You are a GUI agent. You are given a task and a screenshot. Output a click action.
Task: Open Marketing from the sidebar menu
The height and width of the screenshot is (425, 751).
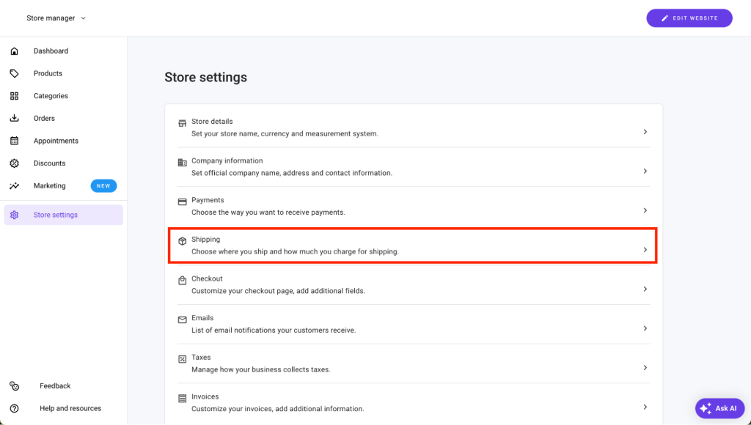51,185
